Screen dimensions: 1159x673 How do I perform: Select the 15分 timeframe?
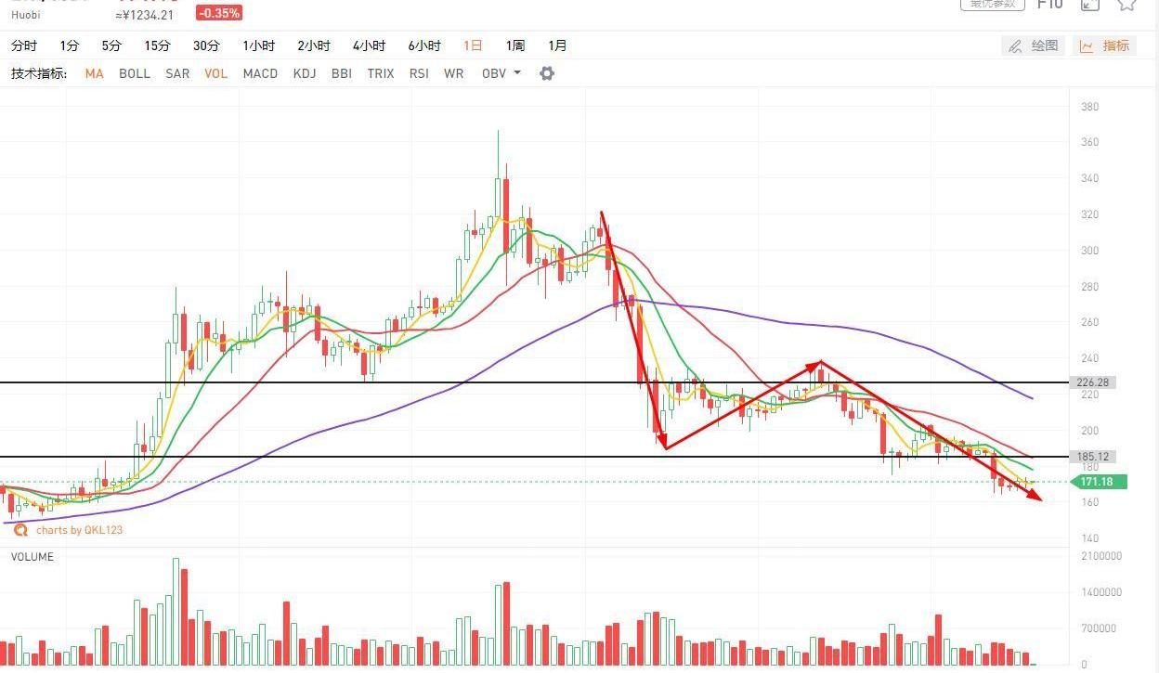tap(157, 45)
